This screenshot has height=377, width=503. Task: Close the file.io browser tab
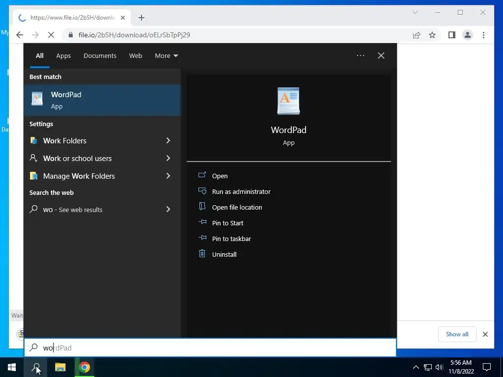click(122, 18)
